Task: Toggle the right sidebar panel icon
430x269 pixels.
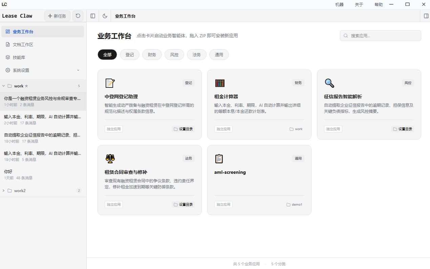Action: tap(426, 16)
